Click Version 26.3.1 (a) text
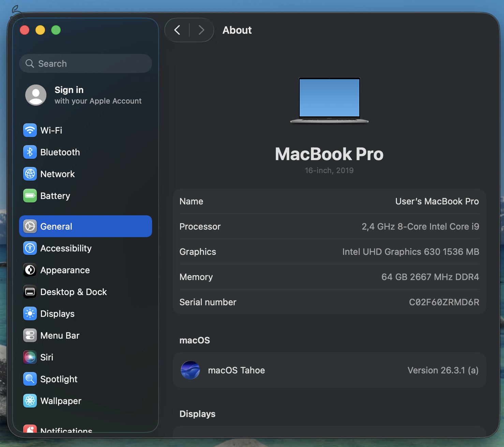 click(x=443, y=370)
